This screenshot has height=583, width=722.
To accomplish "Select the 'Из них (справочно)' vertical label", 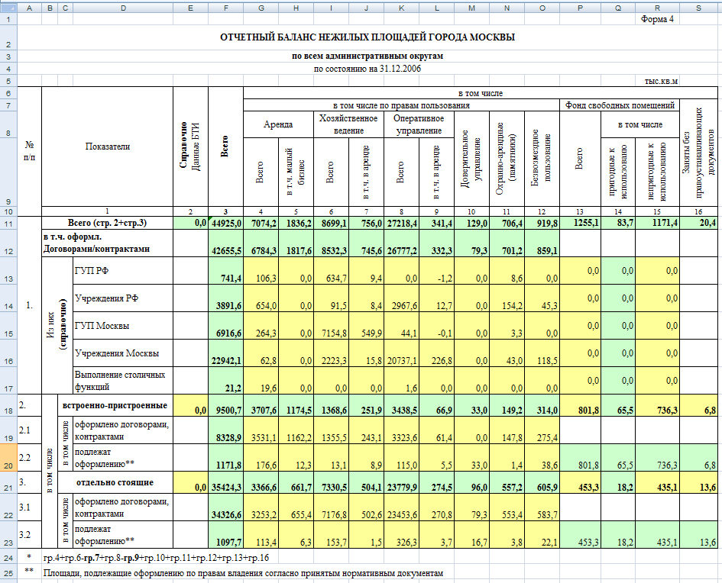I will tap(57, 326).
